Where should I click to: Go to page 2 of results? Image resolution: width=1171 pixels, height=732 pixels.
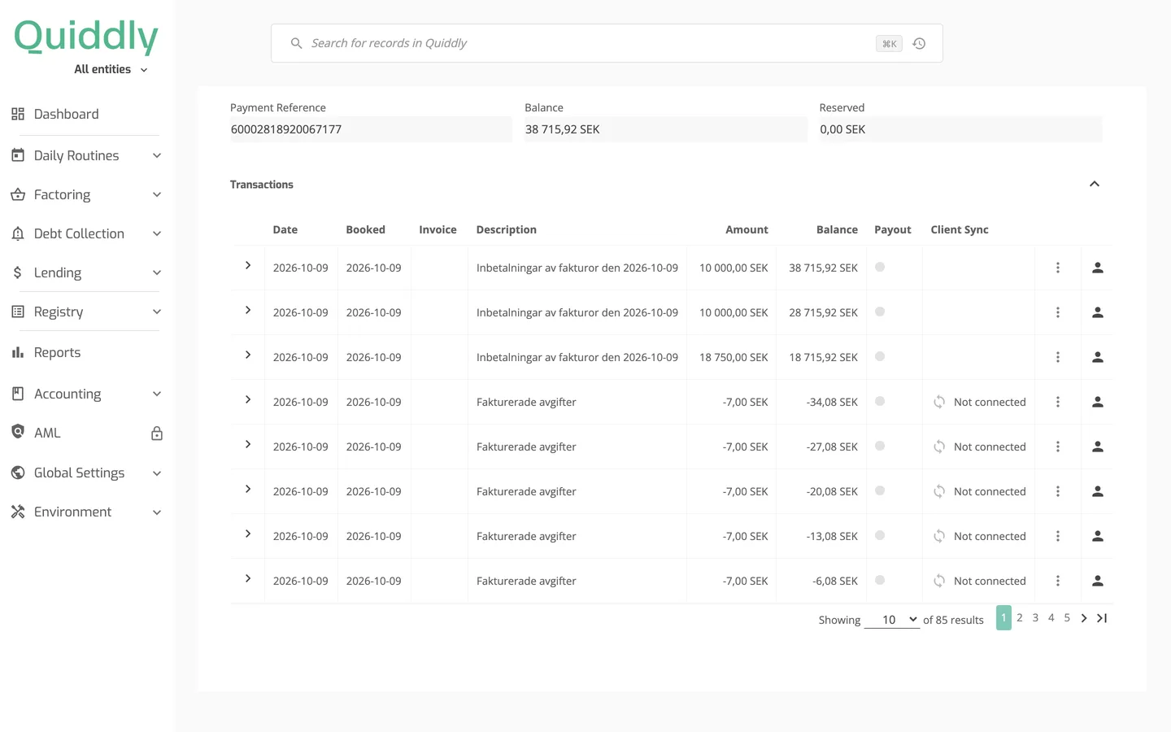pos(1020,618)
